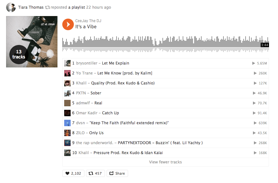This screenshot has width=278, height=183.
Task: Select track 6 Omar Kadir Catch Up
Action: coord(165,113)
